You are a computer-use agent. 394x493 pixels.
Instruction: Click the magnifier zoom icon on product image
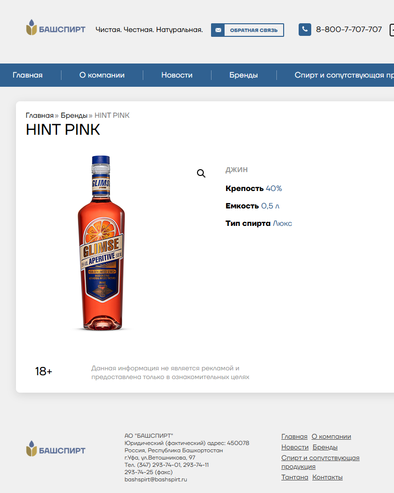[x=201, y=174]
